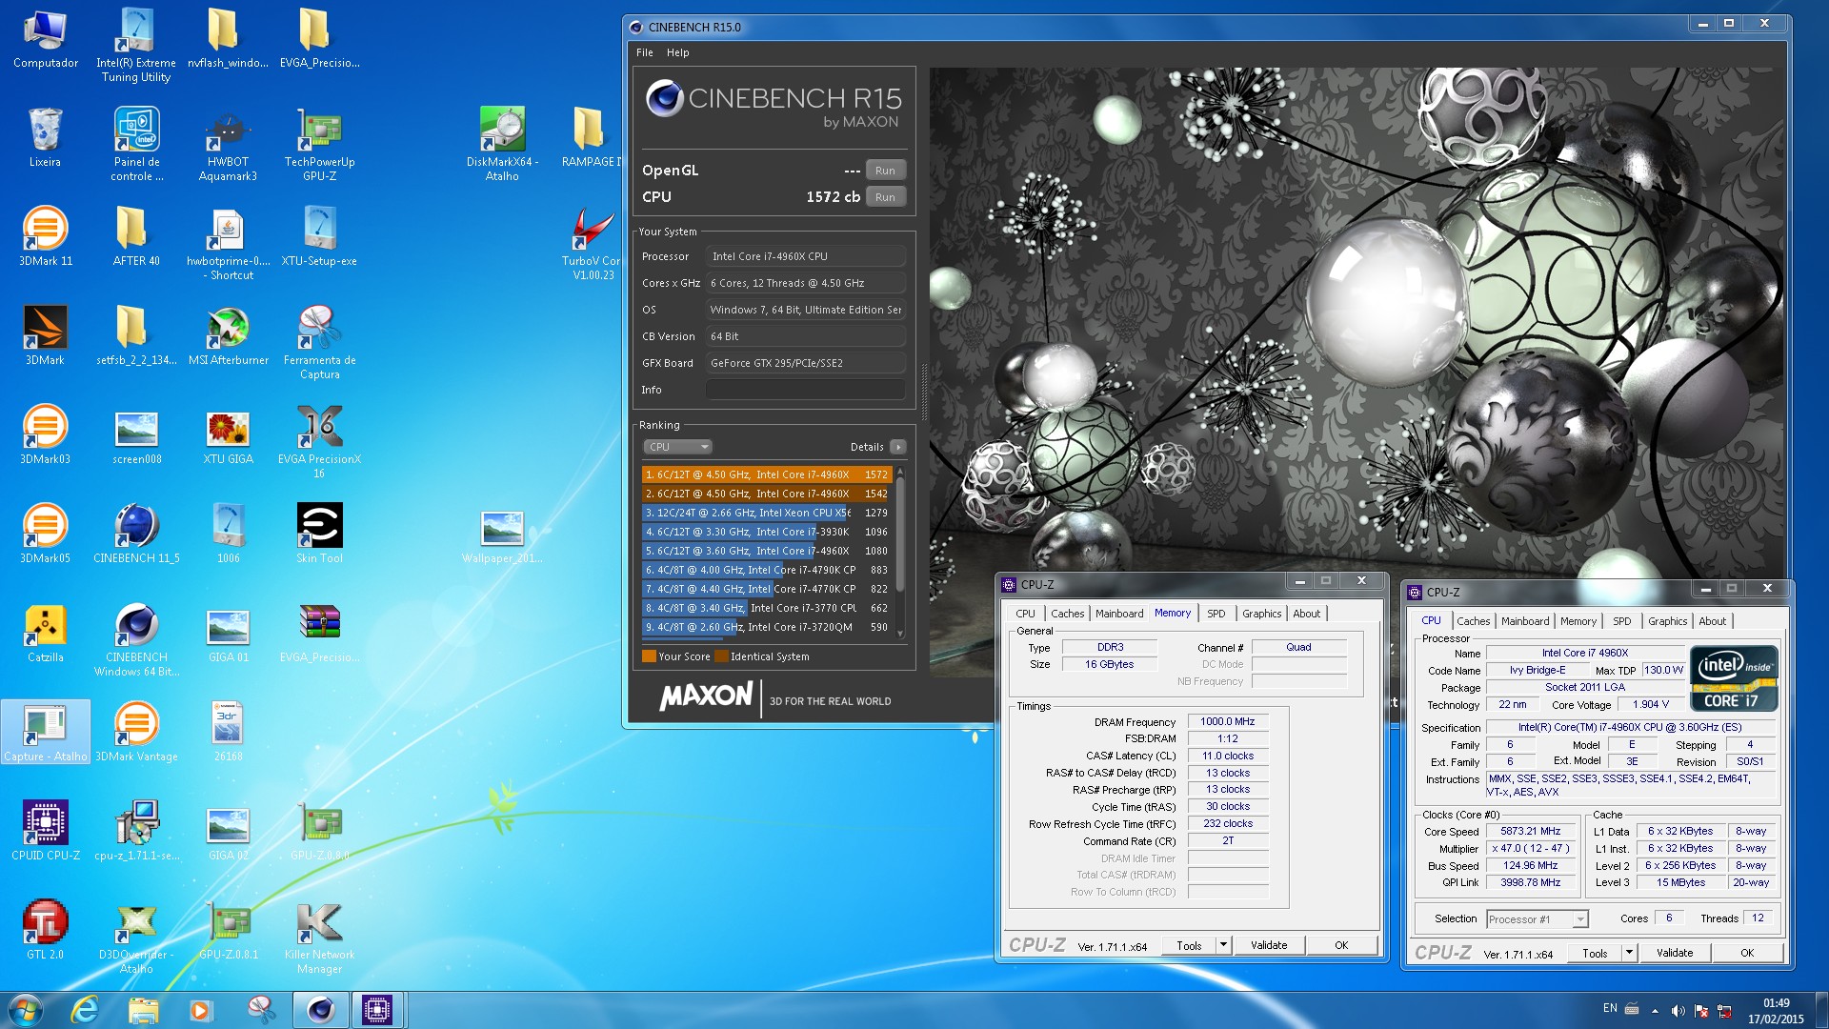This screenshot has width=1829, height=1029.
Task: Launch the 3DMark 11 desktop icon
Action: point(45,236)
